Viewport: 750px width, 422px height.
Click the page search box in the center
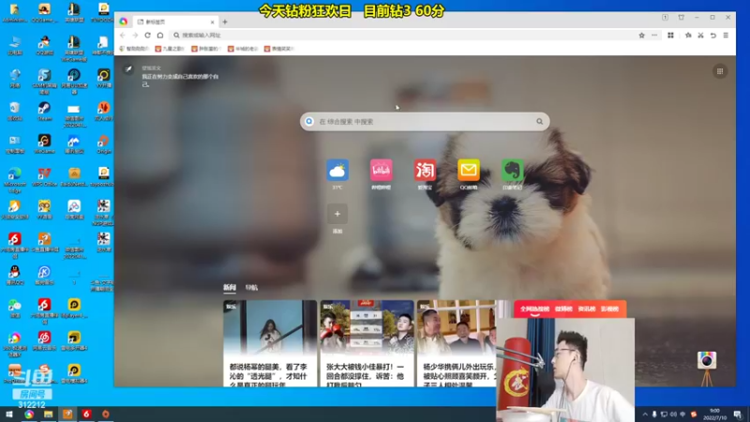pos(425,122)
